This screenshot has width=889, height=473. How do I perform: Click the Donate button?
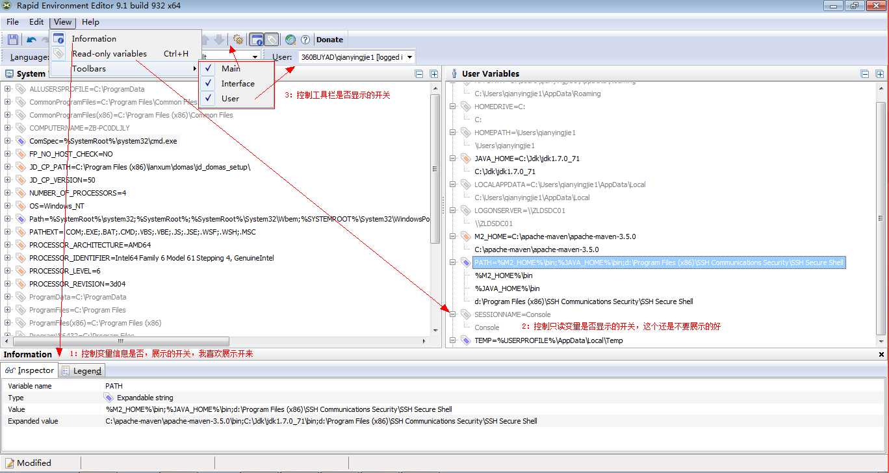(330, 40)
